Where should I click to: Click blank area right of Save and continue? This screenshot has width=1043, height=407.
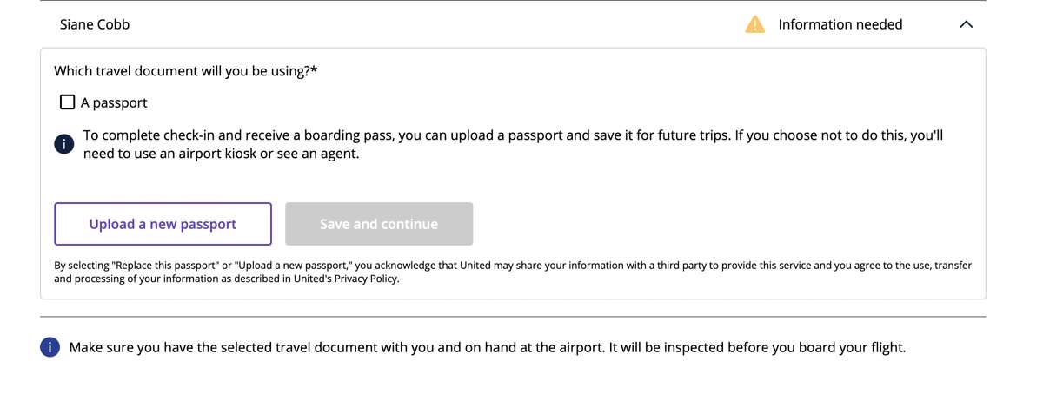(726, 224)
